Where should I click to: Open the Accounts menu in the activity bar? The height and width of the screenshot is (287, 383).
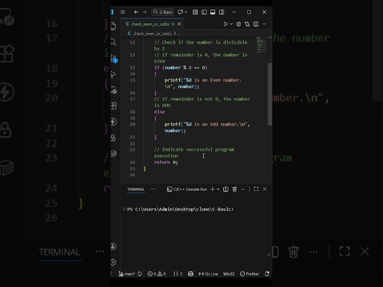click(113, 246)
